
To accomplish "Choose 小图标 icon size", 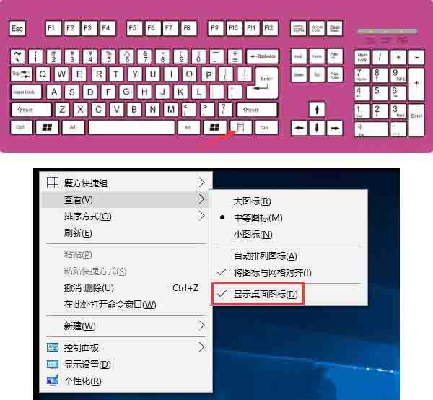I will (252, 234).
